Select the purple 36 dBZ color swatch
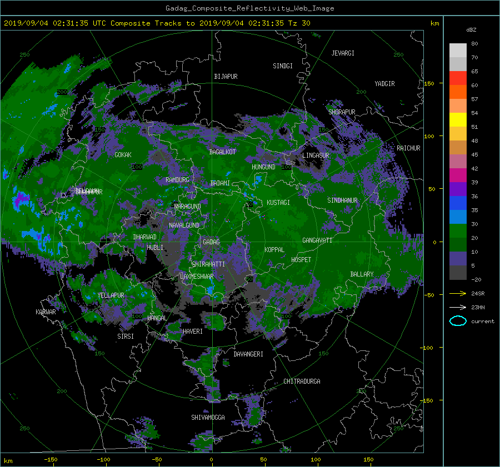Viewport: 500px width, 467px height. [x=458, y=189]
